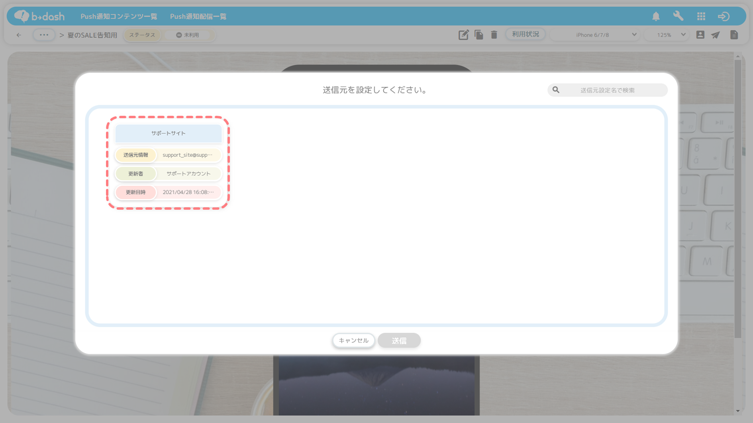Expand the breadcrumb ellipsis button
Screen dimensions: 753x423
click(44, 35)
